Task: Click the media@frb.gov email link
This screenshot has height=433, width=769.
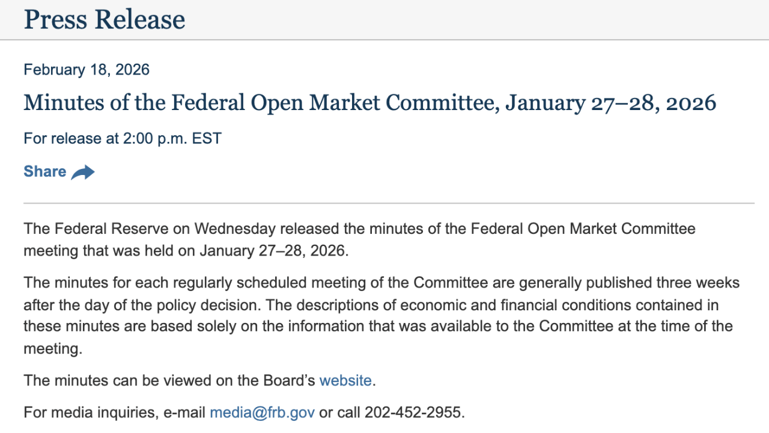Action: point(262,413)
